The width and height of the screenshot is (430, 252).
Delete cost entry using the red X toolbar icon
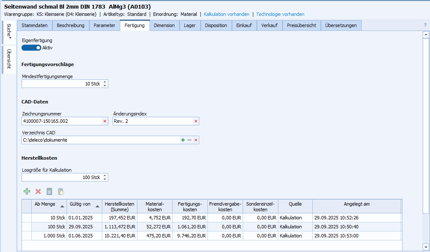pyautogui.click(x=38, y=191)
